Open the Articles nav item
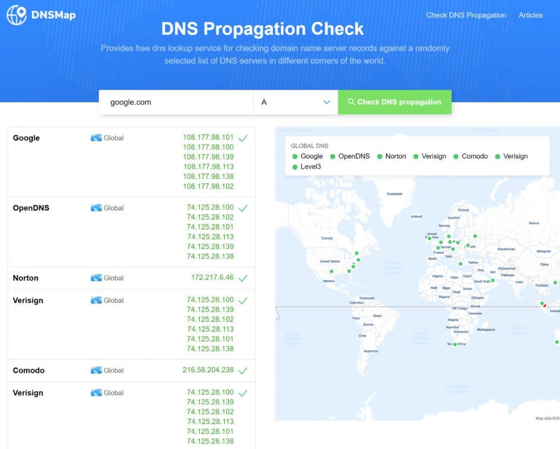This screenshot has width=560, height=449. point(530,15)
